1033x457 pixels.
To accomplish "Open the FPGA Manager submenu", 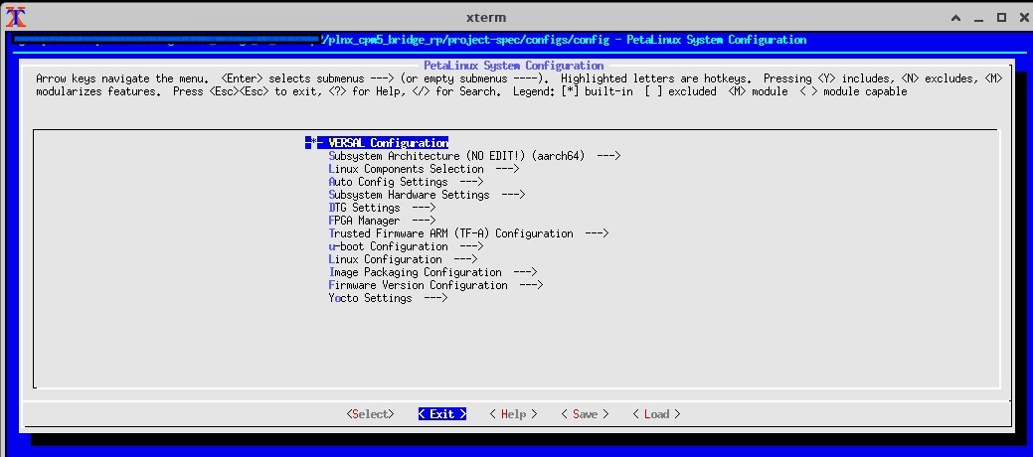I will pyautogui.click(x=382, y=221).
